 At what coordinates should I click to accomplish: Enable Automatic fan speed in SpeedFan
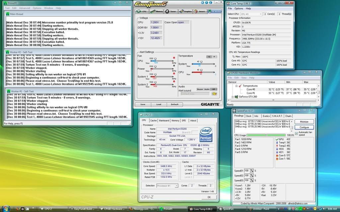tap(297, 133)
